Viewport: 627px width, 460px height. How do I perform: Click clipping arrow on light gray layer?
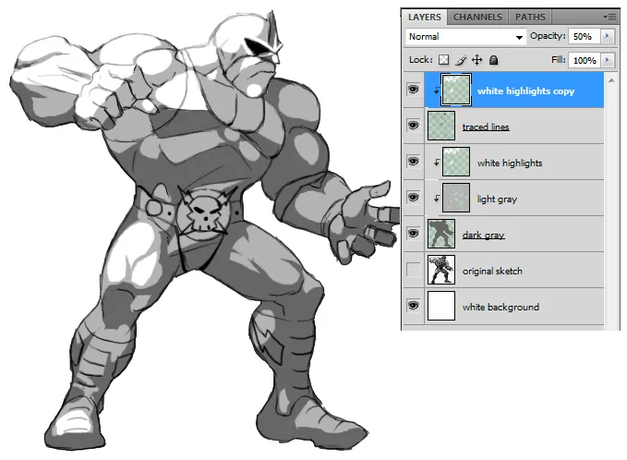point(437,199)
